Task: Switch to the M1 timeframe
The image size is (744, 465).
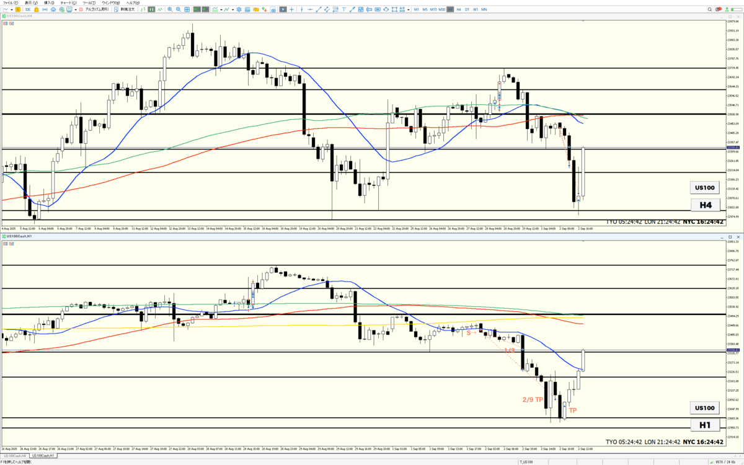Action: pyautogui.click(x=417, y=10)
